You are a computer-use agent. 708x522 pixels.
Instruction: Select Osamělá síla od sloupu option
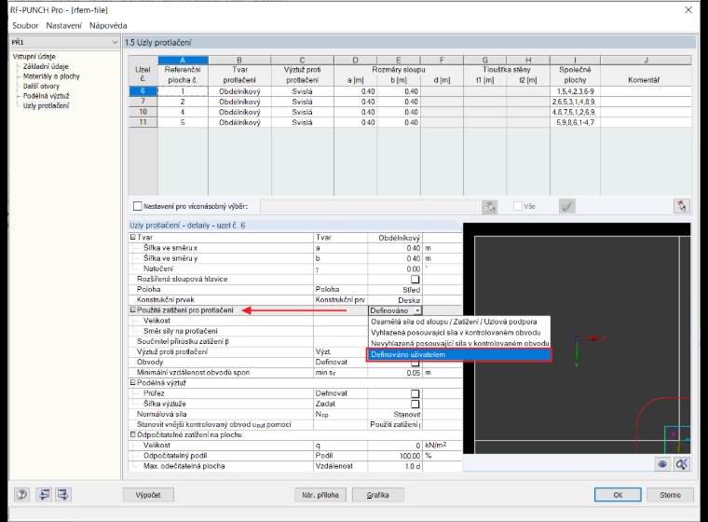coord(459,322)
